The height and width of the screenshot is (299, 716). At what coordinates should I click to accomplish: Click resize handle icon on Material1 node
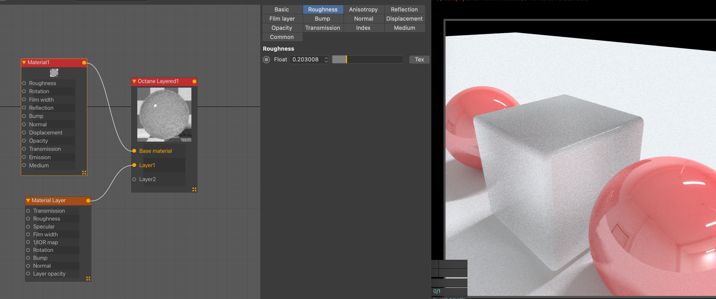click(x=84, y=172)
